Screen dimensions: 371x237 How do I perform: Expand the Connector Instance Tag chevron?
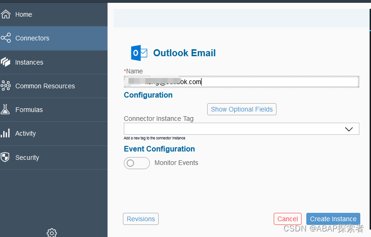click(349, 129)
